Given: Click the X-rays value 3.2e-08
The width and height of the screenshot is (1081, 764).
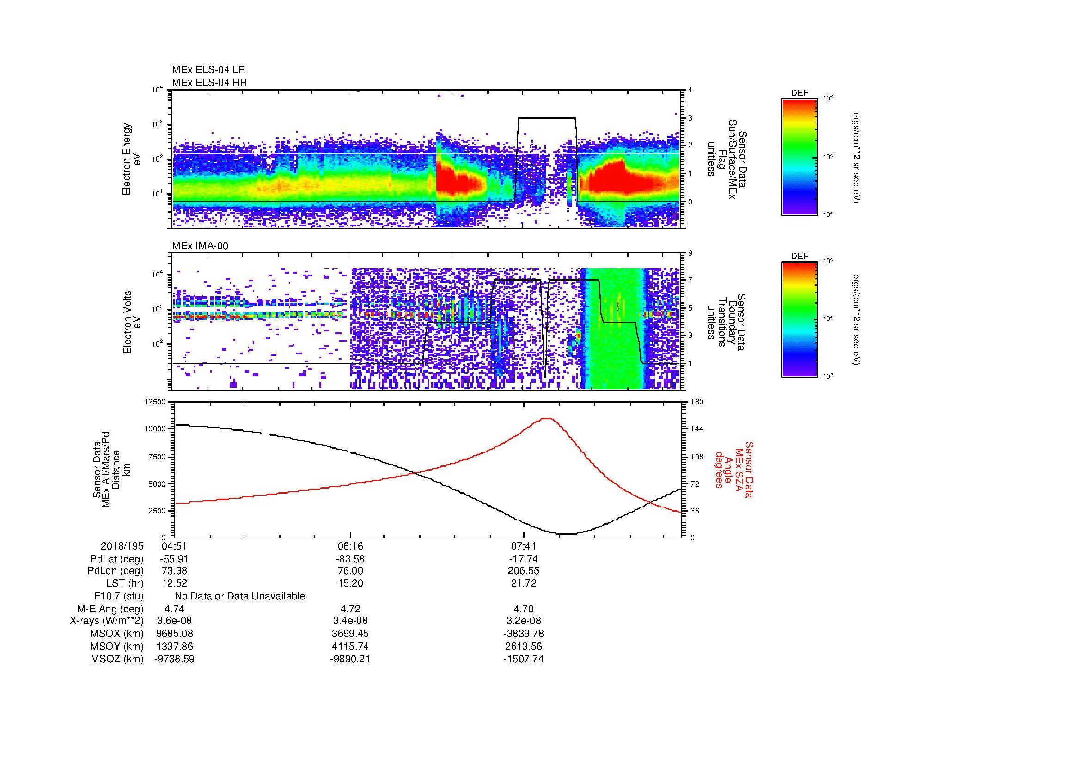Looking at the screenshot, I should tap(523, 621).
